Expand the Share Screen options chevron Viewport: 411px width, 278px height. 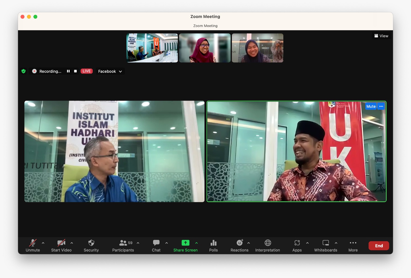click(197, 243)
